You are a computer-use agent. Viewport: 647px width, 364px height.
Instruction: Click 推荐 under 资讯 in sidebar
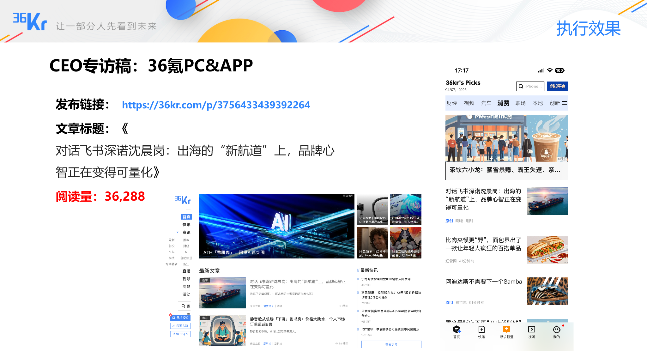pyautogui.click(x=186, y=240)
